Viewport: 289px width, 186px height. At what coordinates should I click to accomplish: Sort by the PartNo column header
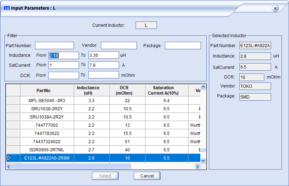coord(46,90)
